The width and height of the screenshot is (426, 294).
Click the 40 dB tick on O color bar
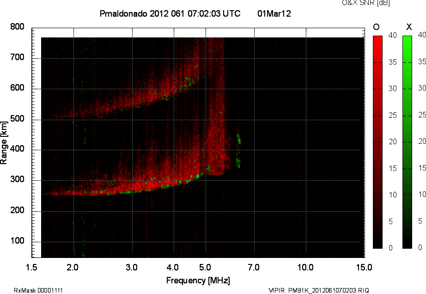[x=393, y=35]
